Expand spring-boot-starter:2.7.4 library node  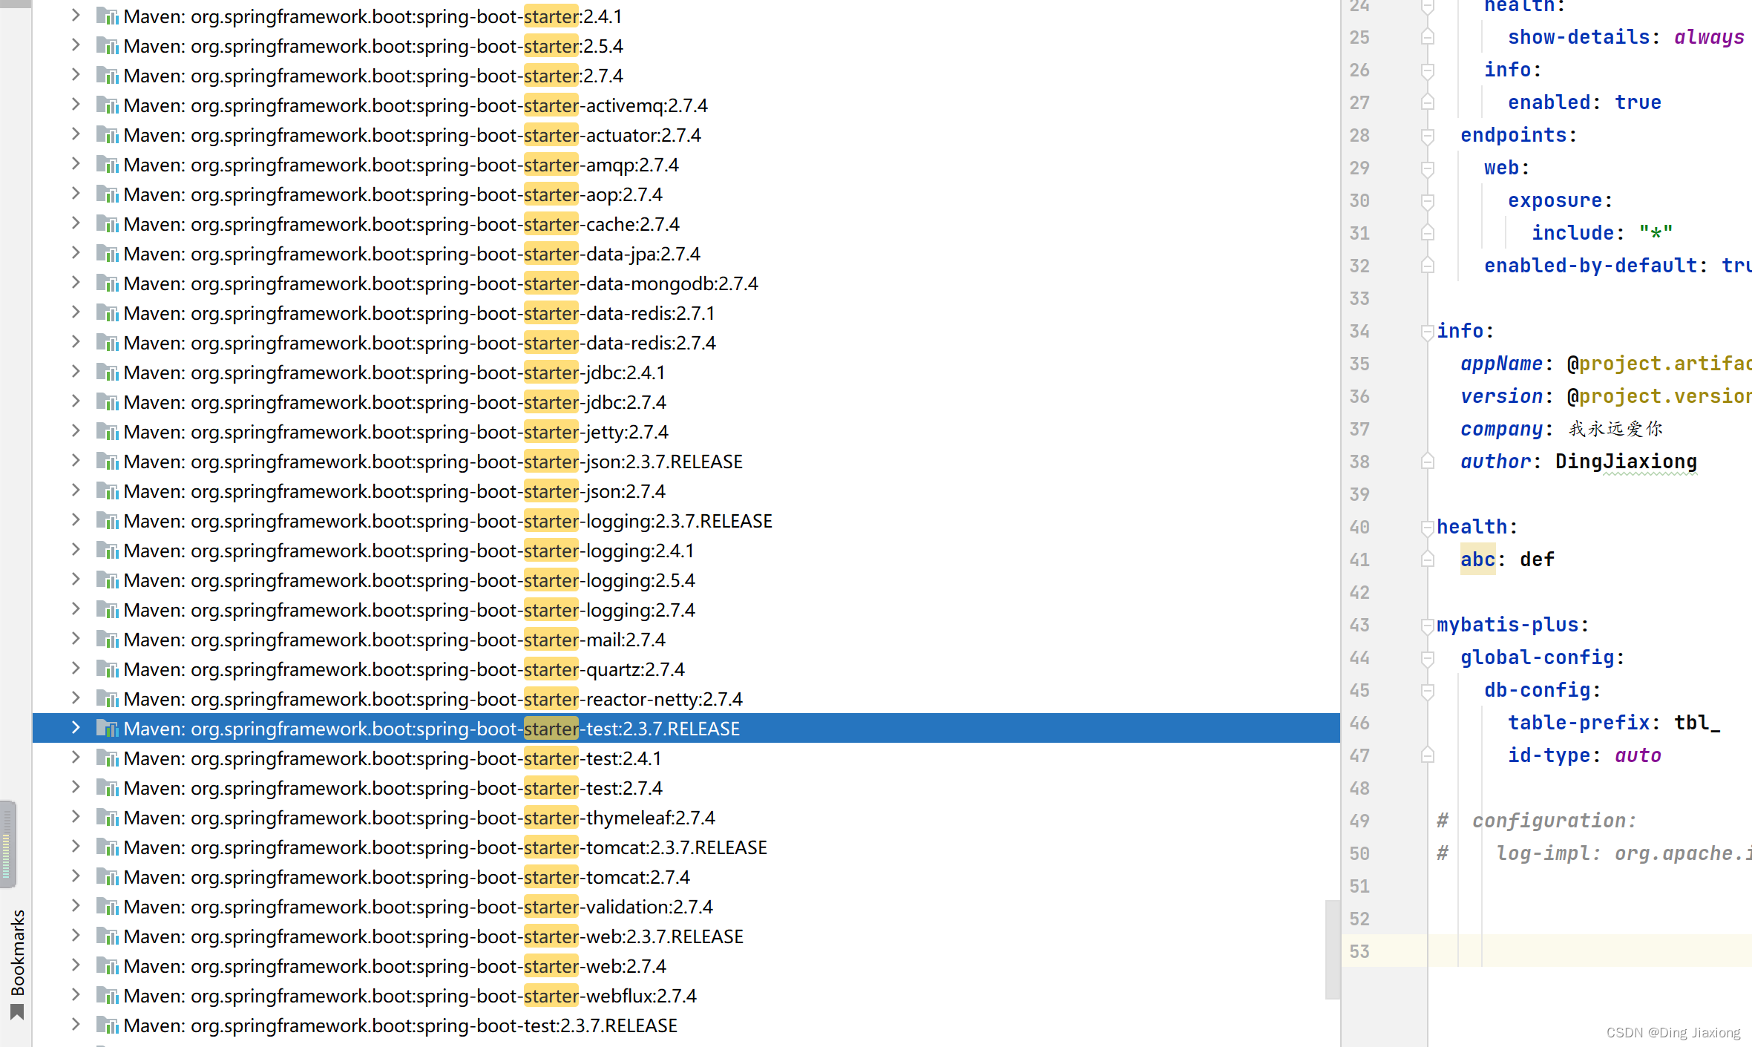click(76, 75)
